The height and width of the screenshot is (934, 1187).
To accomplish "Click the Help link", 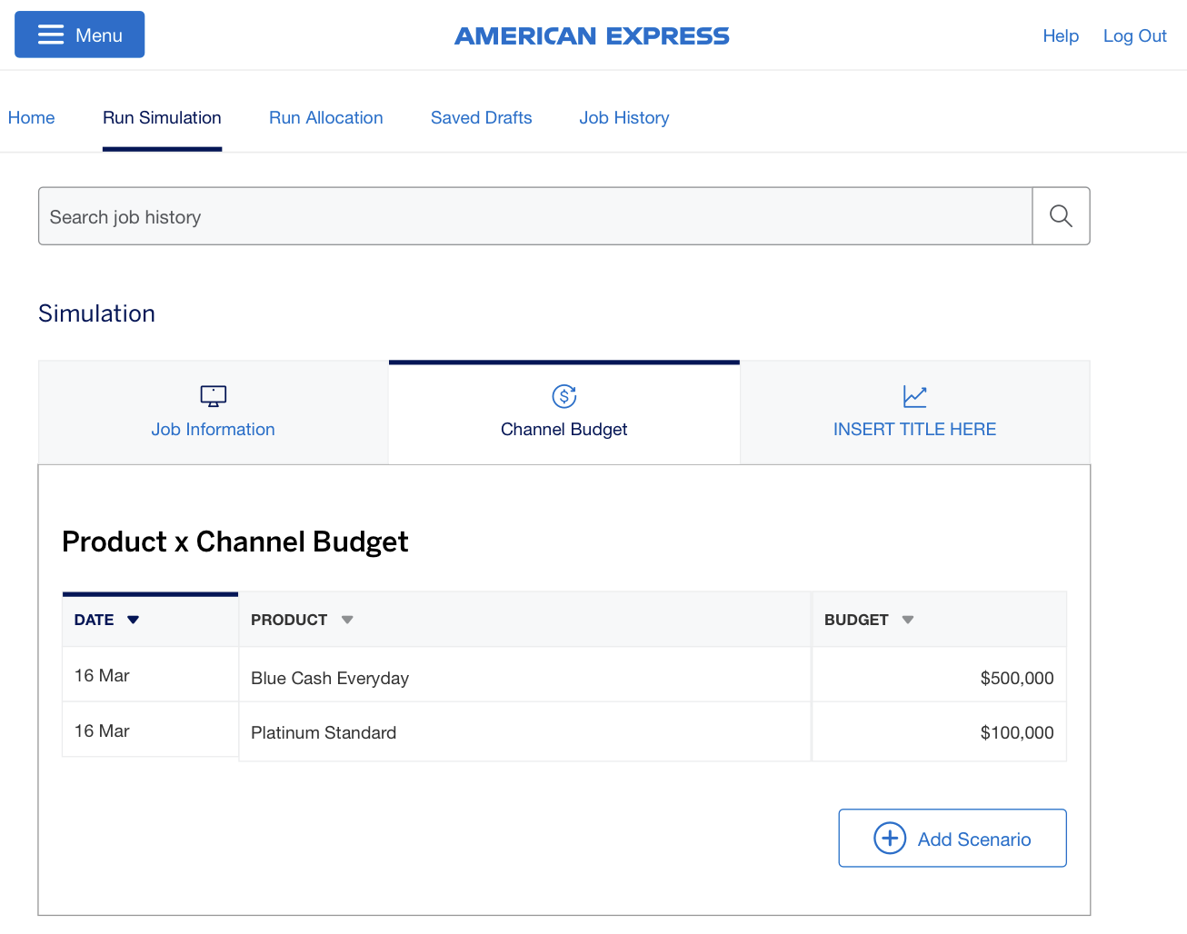I will (1061, 35).
